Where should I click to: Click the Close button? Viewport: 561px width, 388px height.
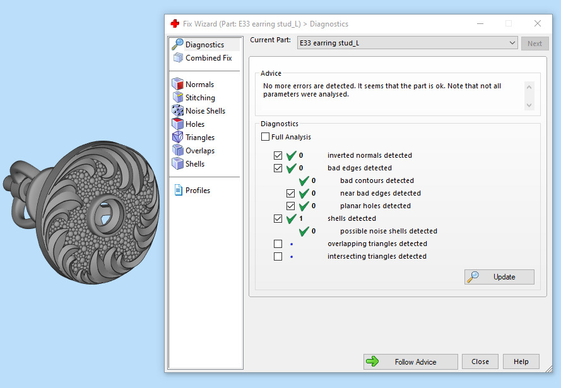480,362
